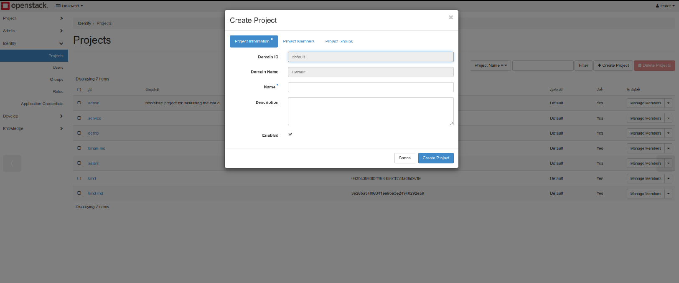Open the project selector dropdown in header
This screenshot has width=679, height=283.
pyautogui.click(x=69, y=6)
